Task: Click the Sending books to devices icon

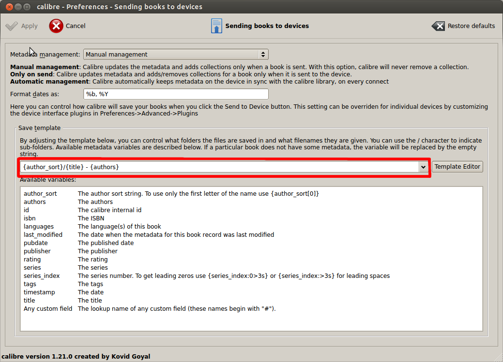Action: 216,26
